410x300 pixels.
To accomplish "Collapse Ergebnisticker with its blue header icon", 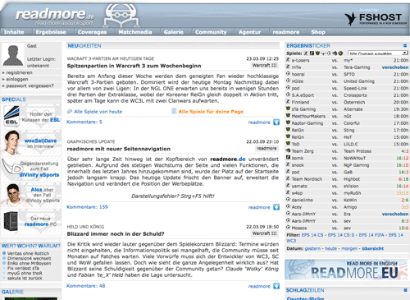I will 405,45.
